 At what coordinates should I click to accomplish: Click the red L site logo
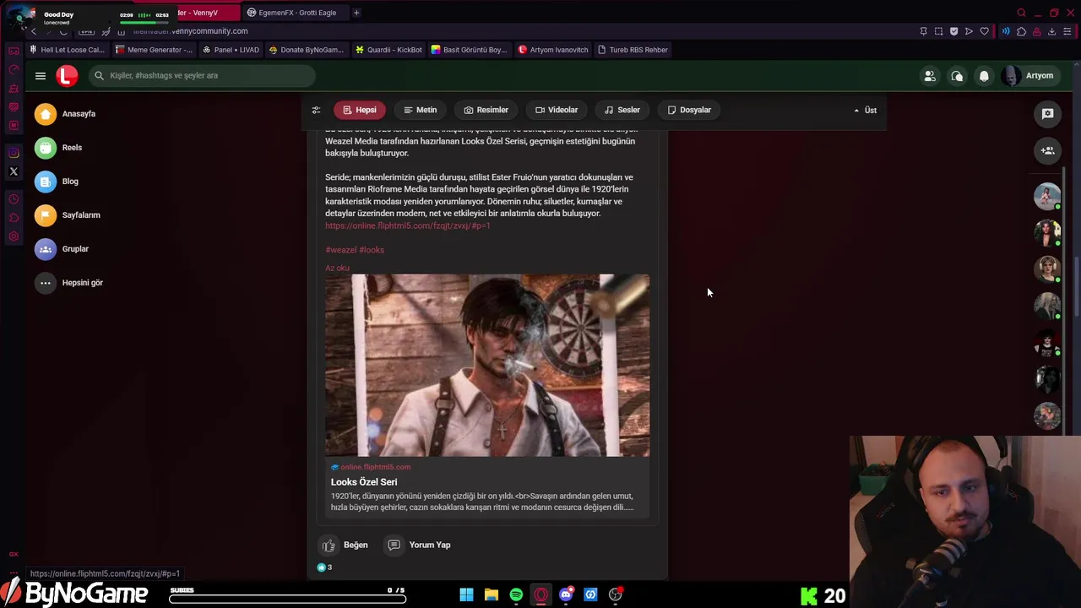tap(67, 76)
